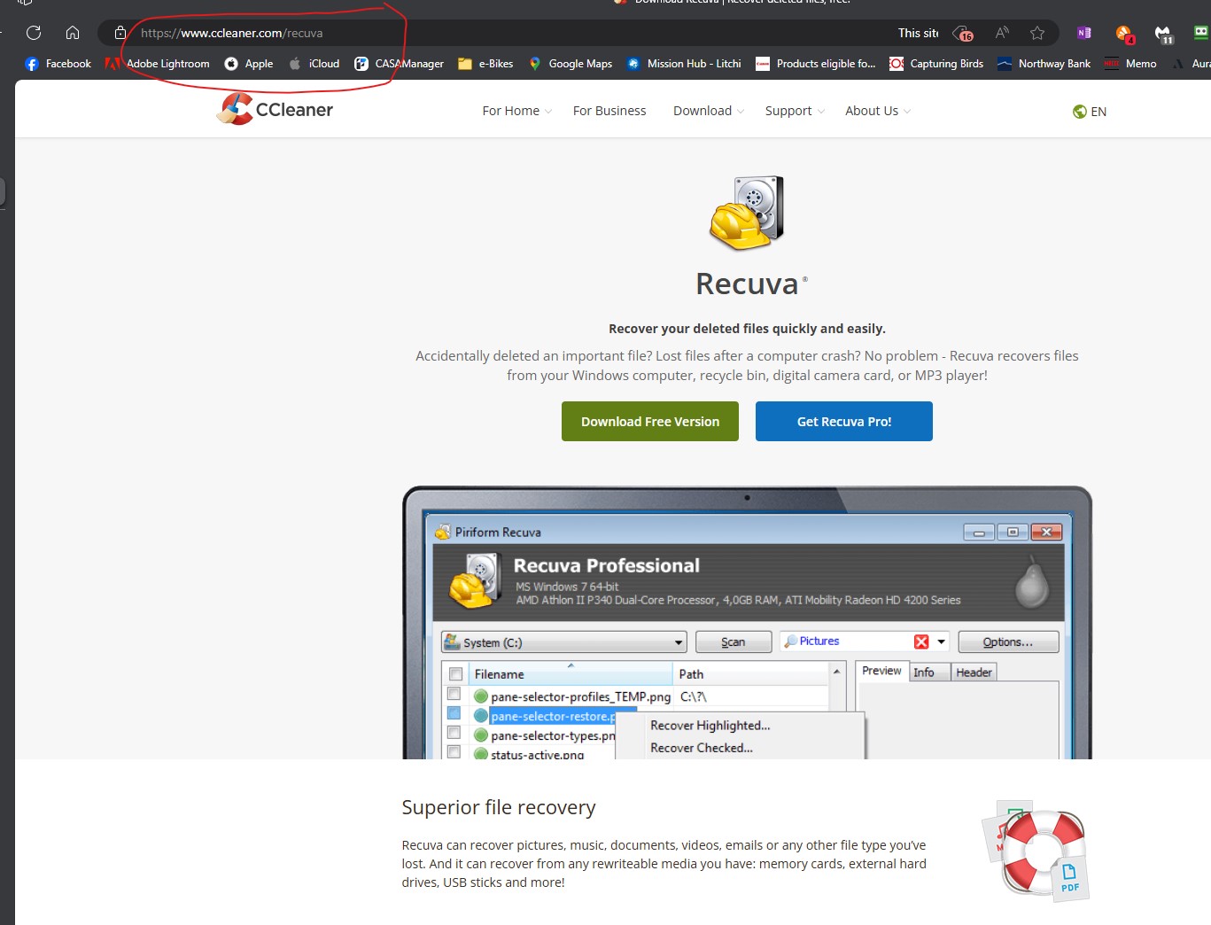Click the site security lock icon

tap(120, 33)
